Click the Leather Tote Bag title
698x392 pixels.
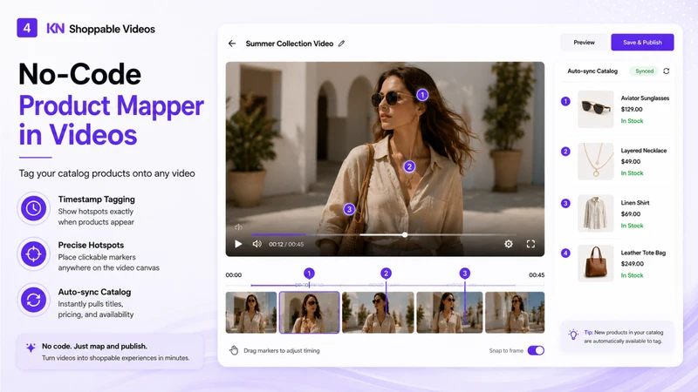click(643, 253)
